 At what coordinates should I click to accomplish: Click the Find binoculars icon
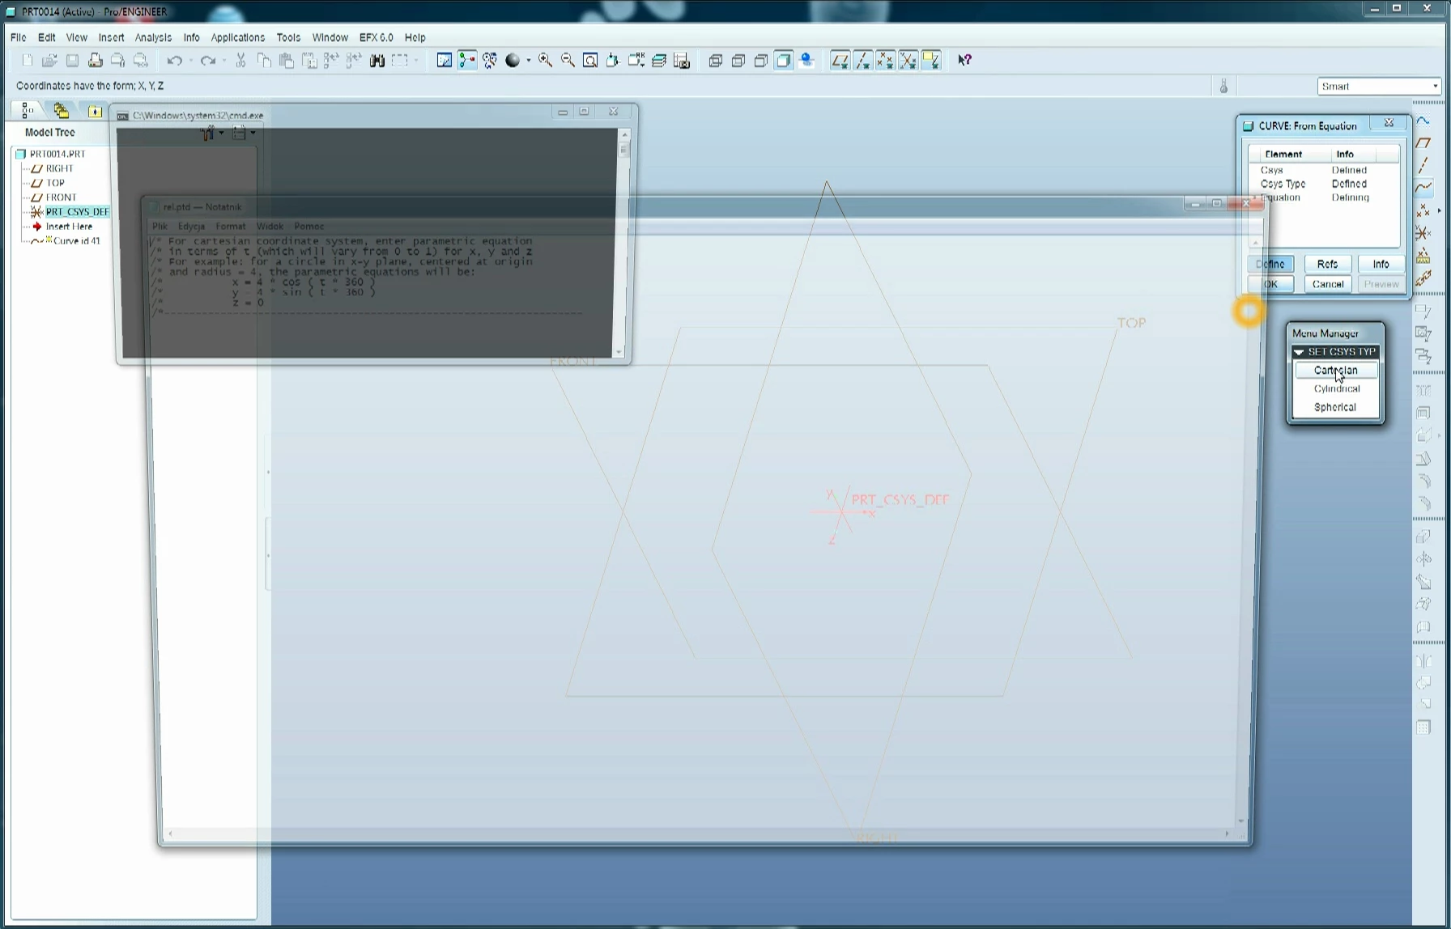(x=377, y=61)
